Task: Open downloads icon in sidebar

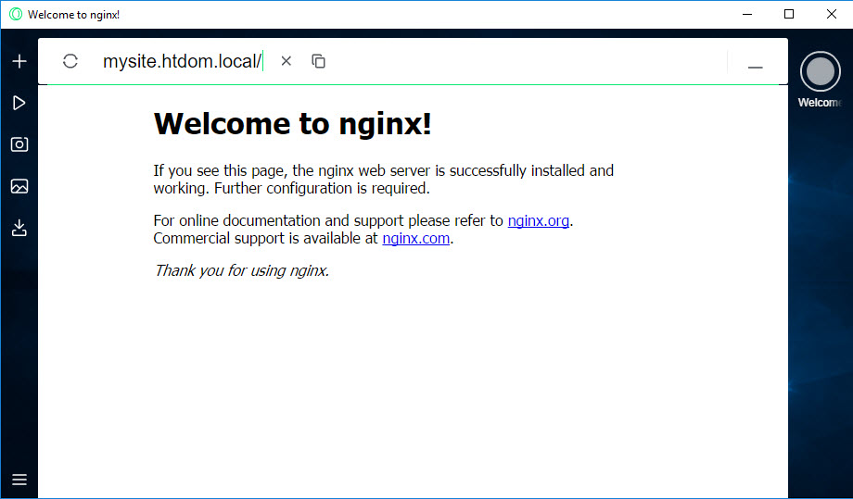Action: pyautogui.click(x=19, y=228)
